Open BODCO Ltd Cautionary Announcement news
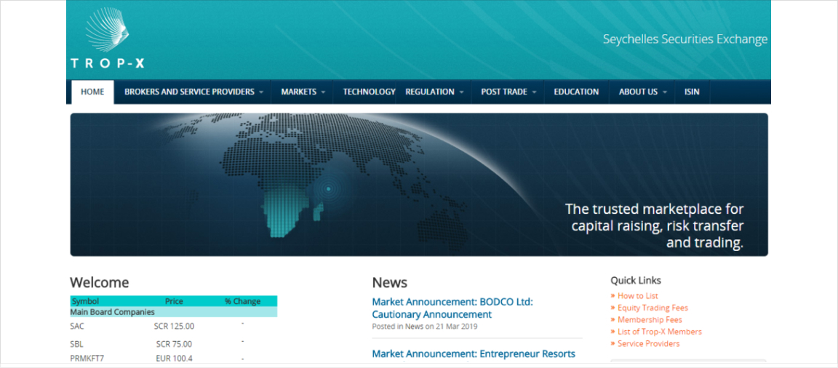 click(452, 308)
